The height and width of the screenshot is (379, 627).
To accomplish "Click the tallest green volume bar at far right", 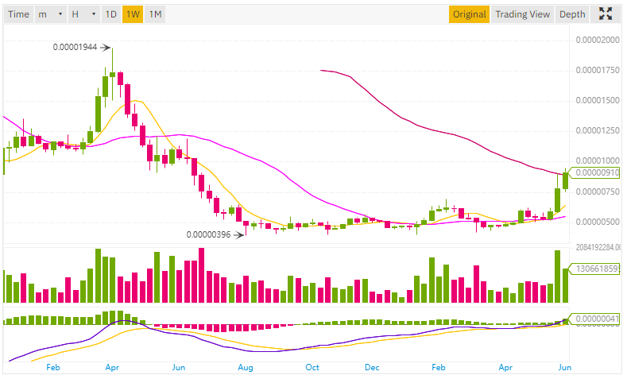I will pyautogui.click(x=557, y=277).
